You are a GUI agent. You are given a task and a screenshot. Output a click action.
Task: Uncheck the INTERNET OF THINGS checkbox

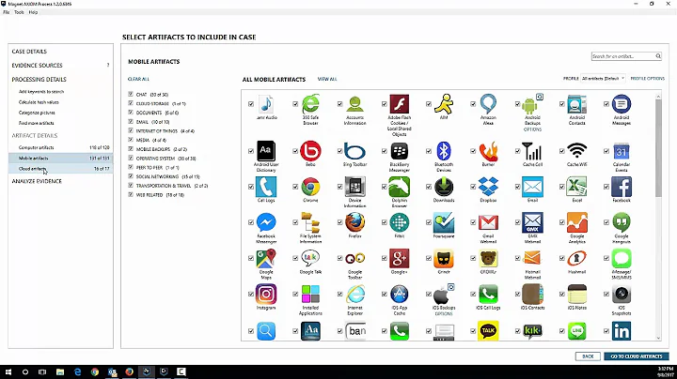pos(131,130)
